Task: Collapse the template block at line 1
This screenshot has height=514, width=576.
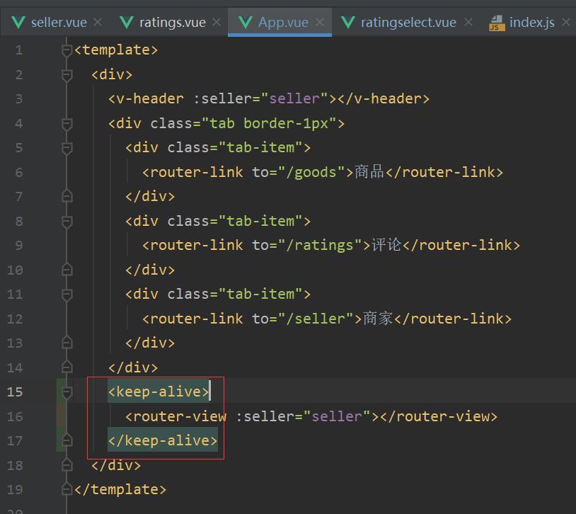Action: click(66, 50)
